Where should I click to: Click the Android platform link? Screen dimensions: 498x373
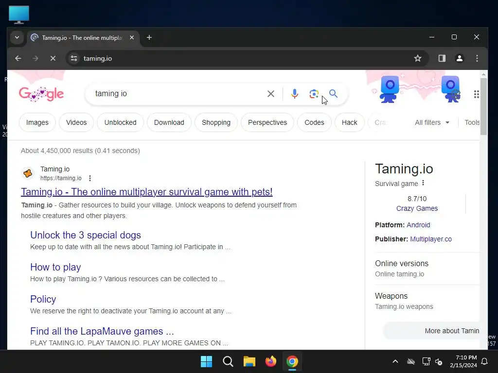coord(418,225)
